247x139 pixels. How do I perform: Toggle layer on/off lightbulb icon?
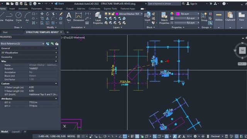pos(106,14)
